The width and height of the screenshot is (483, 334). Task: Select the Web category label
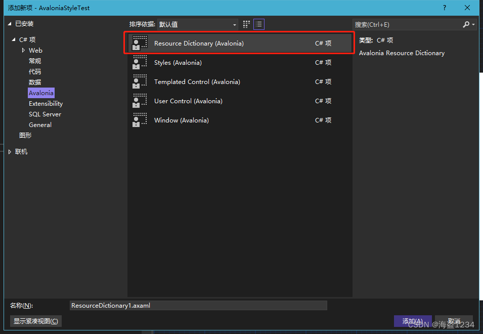pyautogui.click(x=35, y=50)
